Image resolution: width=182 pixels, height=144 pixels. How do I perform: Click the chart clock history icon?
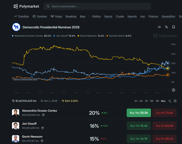point(173,90)
